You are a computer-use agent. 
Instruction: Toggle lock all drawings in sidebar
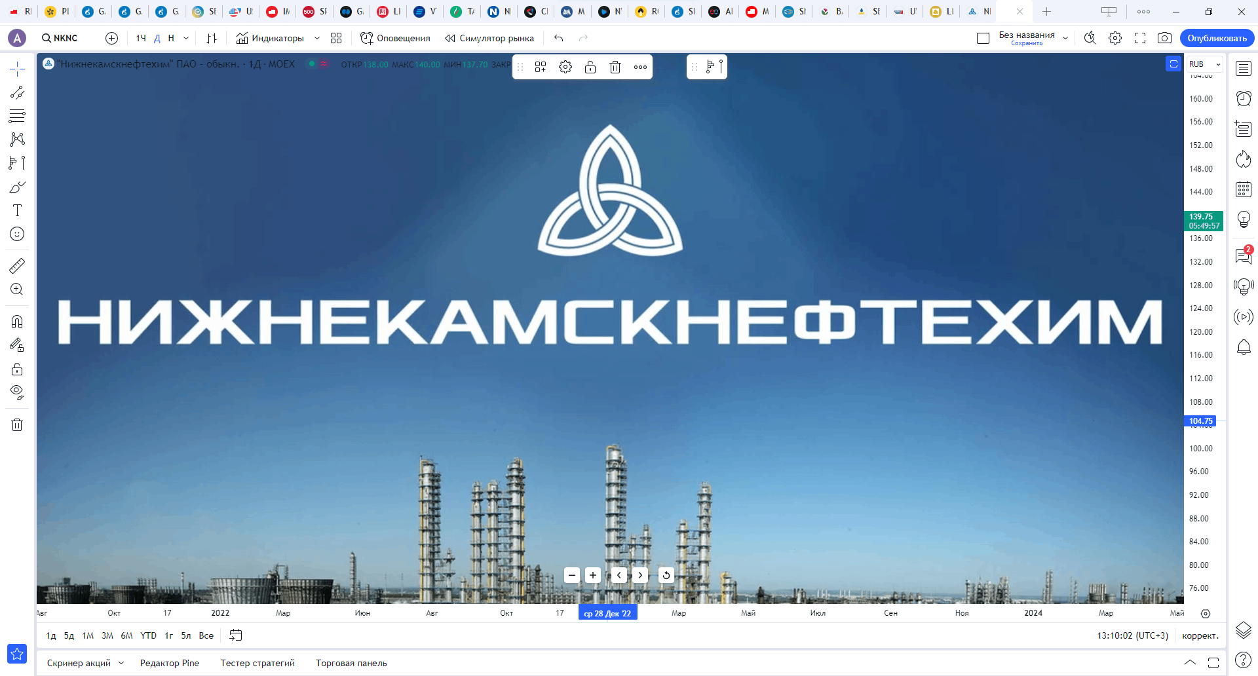[17, 369]
